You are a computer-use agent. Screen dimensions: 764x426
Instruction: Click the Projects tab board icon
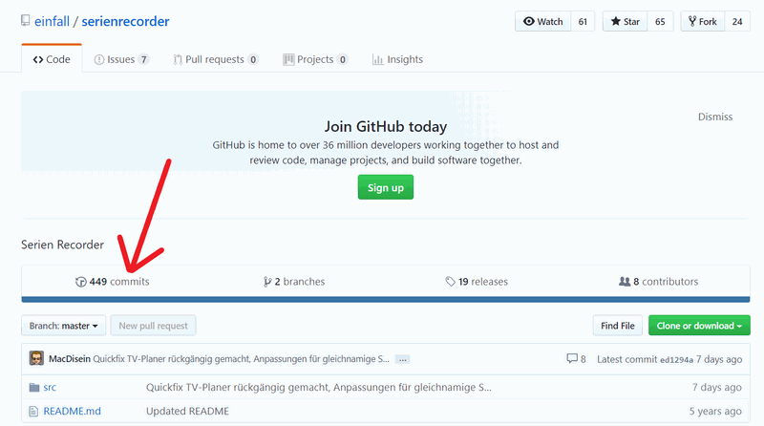click(x=288, y=59)
